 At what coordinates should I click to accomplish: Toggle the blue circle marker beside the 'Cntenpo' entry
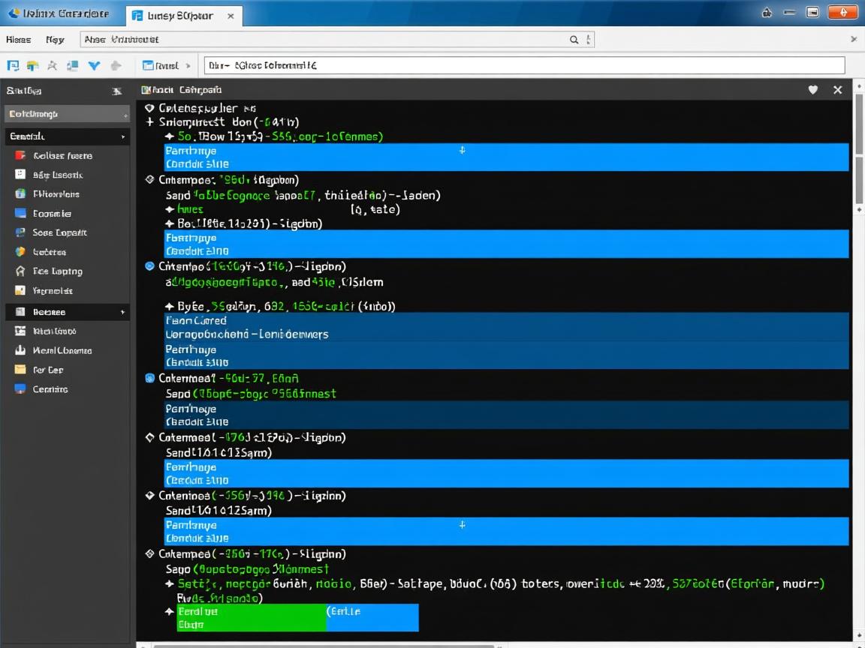149,266
